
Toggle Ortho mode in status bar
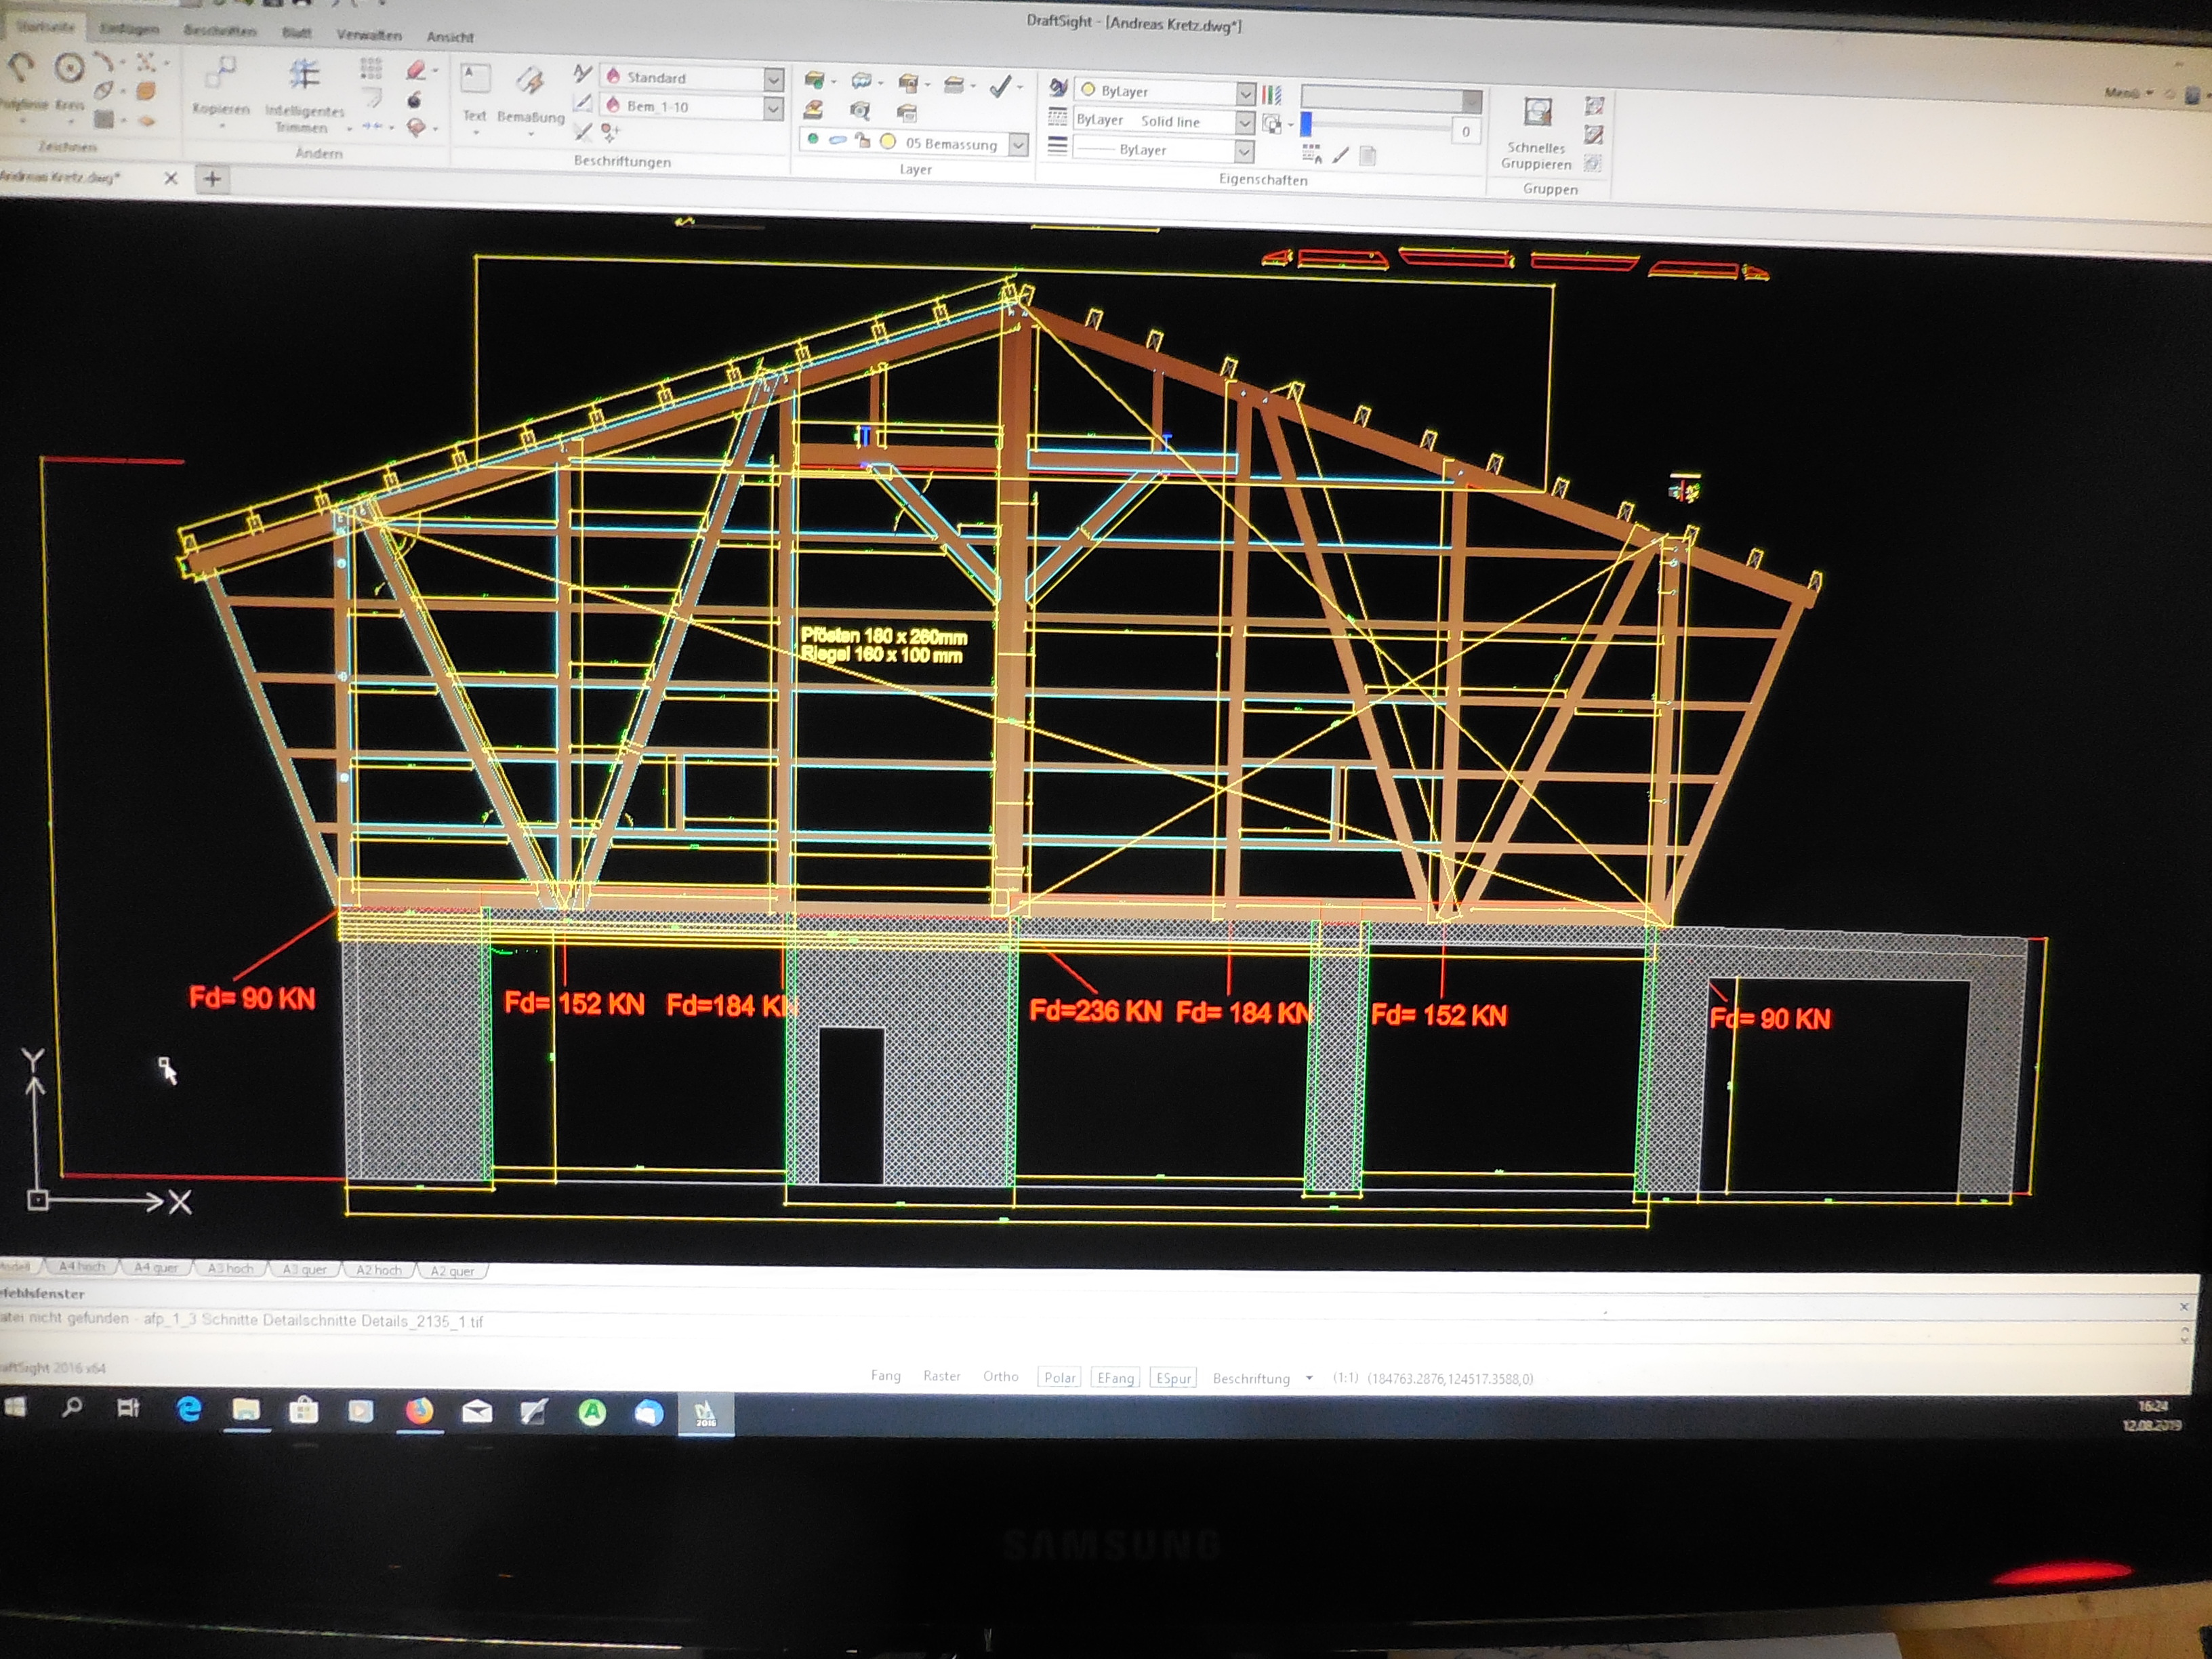tap(1000, 1376)
